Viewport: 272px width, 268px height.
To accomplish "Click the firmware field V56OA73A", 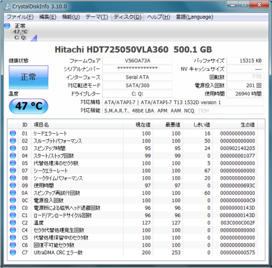I will coord(137,61).
